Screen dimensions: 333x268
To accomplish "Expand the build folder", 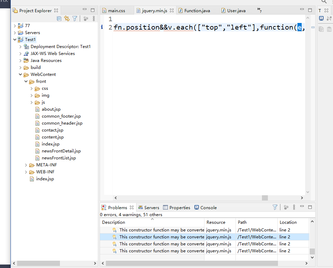I will [21, 68].
